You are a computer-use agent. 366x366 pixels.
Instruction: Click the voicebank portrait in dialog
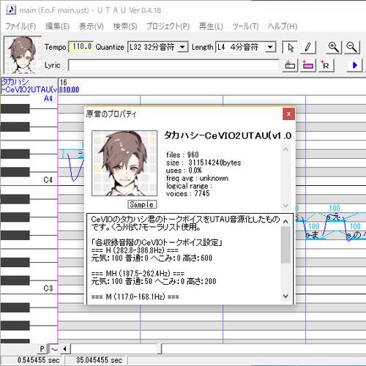click(124, 163)
